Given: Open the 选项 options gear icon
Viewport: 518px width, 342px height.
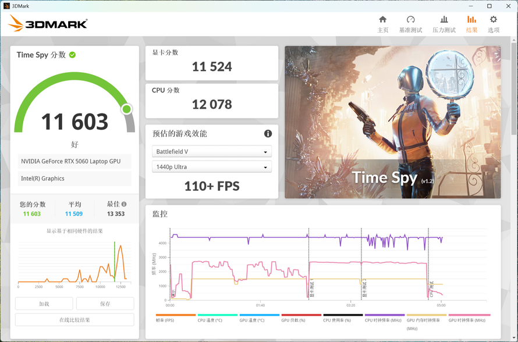Looking at the screenshot, I should pyautogui.click(x=493, y=19).
